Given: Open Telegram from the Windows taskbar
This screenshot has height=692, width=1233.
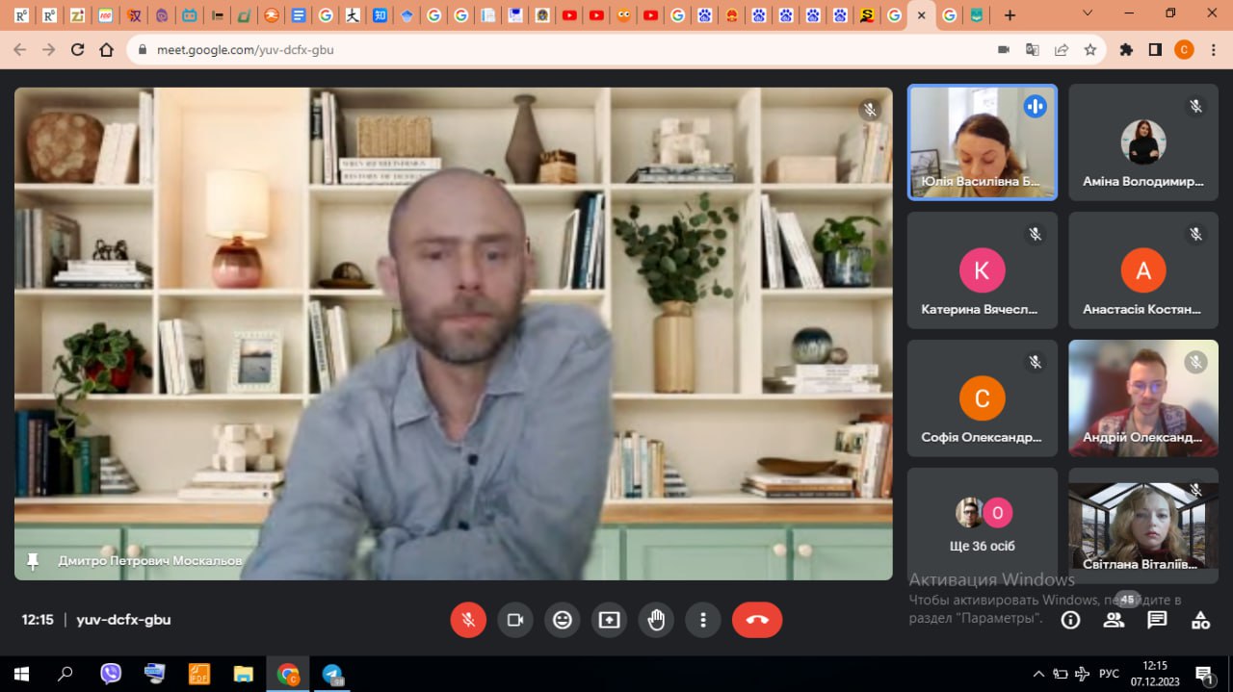Looking at the screenshot, I should (333, 674).
